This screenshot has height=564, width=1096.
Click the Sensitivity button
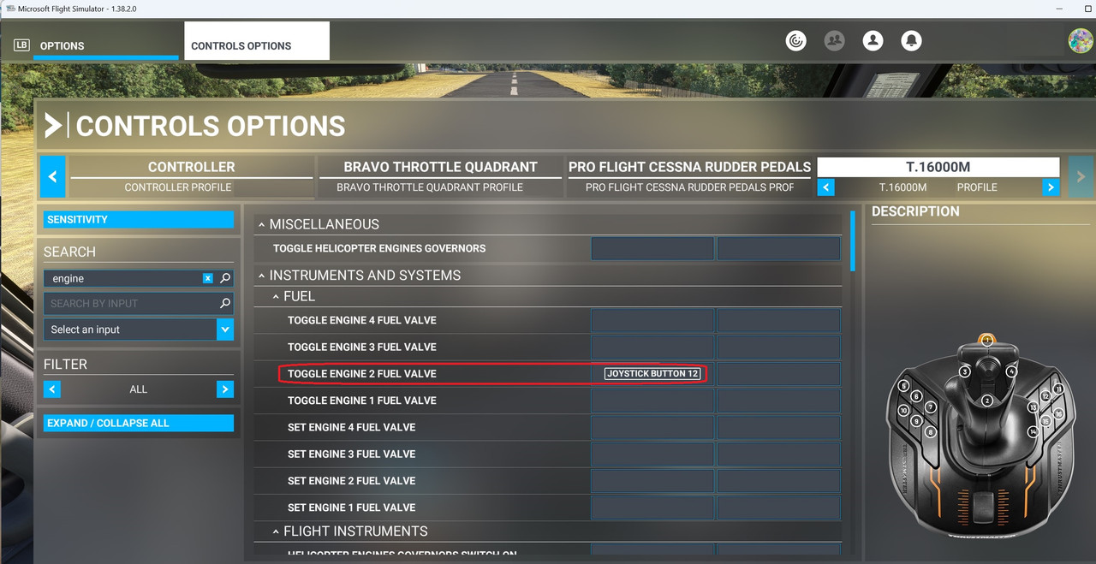coord(139,220)
